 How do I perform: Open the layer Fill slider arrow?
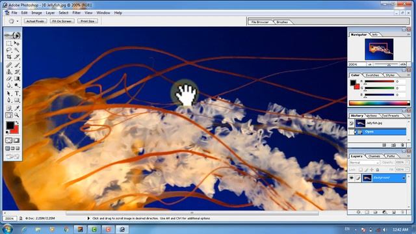408,169
